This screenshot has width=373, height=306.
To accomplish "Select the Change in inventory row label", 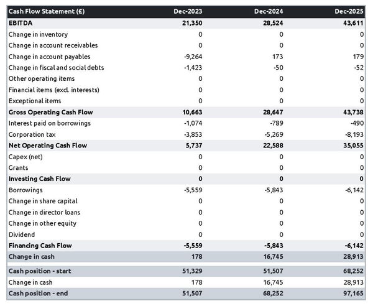I will pos(39,34).
